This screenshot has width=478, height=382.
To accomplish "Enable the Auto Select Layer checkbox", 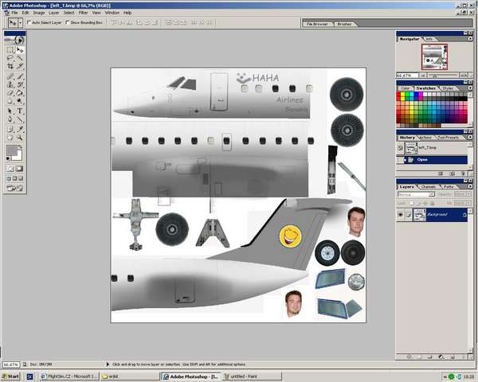I will point(29,23).
